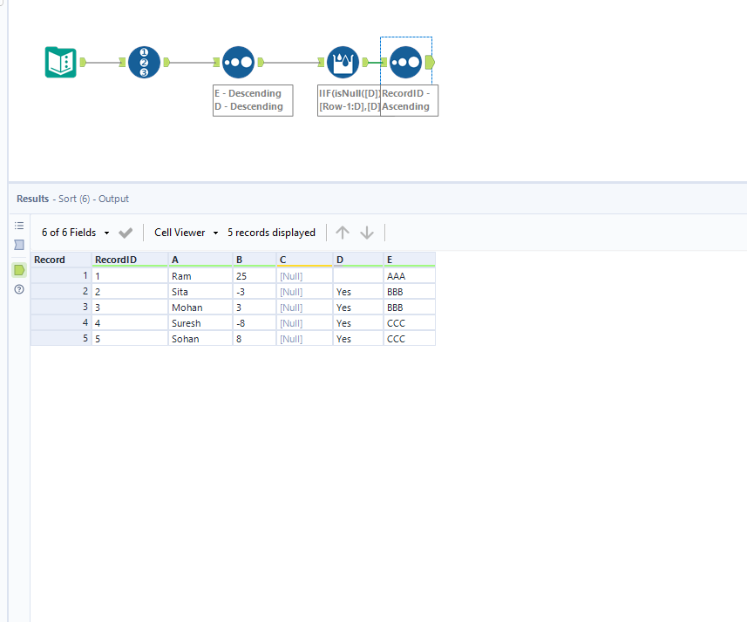This screenshot has width=747, height=622.
Task: Click output anchor of the first Sort tool
Action: [x=261, y=63]
